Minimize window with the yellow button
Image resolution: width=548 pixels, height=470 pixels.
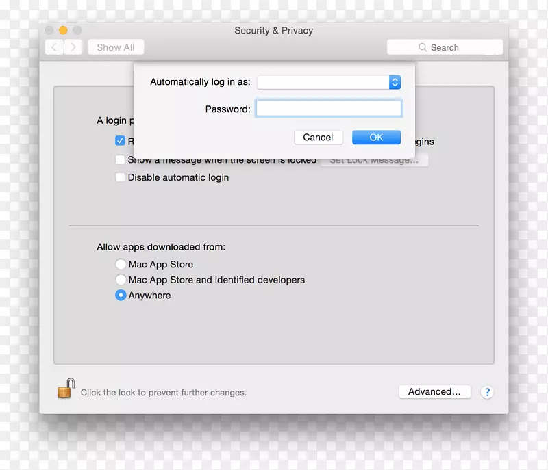[x=63, y=30]
